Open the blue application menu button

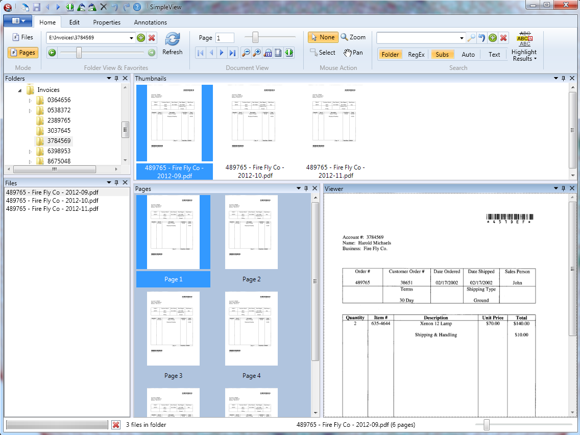coord(18,21)
